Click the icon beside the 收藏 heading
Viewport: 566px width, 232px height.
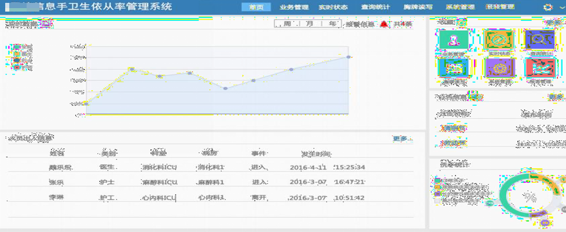coord(462,23)
